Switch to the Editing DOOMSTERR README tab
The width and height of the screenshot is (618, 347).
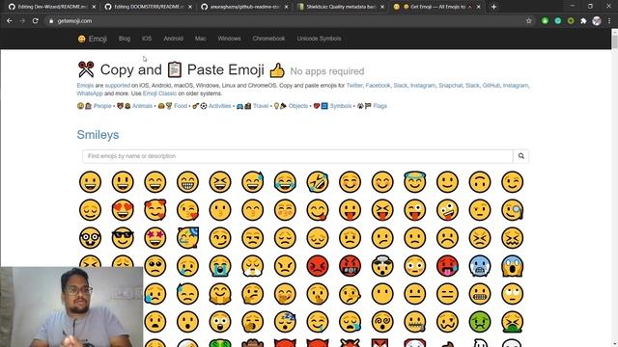pyautogui.click(x=149, y=7)
